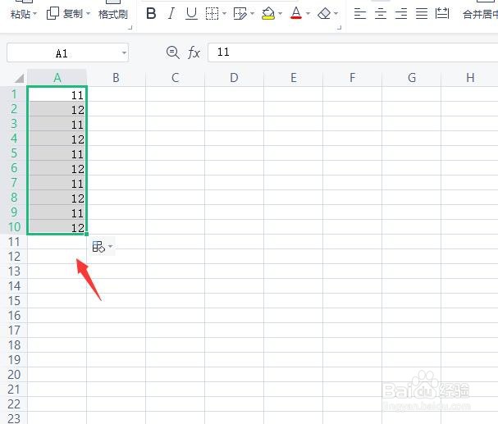Select column B header

116,78
